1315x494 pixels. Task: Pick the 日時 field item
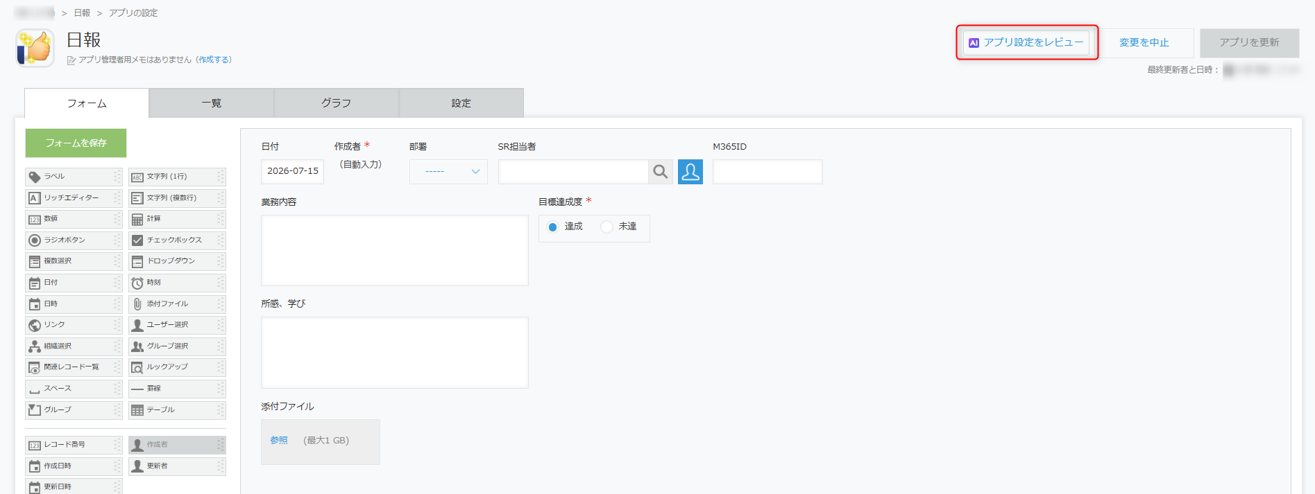[x=74, y=304]
